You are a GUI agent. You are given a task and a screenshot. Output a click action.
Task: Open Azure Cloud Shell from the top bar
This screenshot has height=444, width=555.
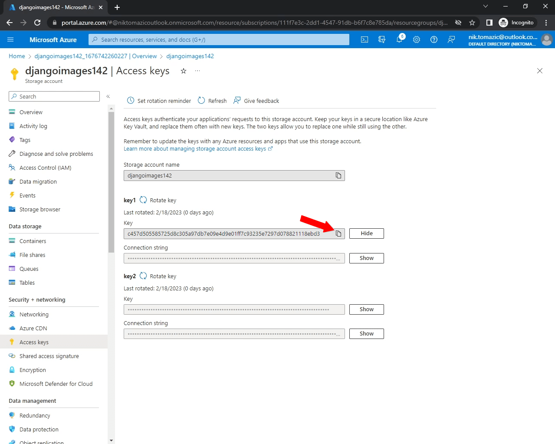(x=364, y=39)
